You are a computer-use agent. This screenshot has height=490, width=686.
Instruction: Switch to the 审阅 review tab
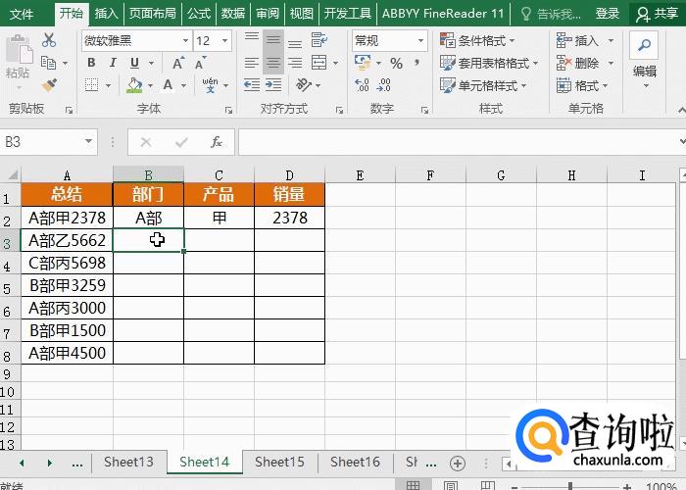tap(268, 14)
